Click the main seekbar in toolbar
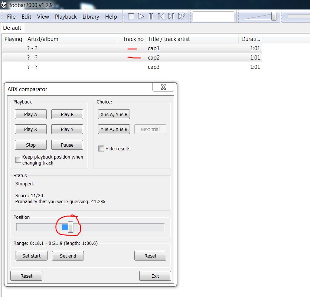This screenshot has height=297, width=310. pyautogui.click(x=298, y=16)
